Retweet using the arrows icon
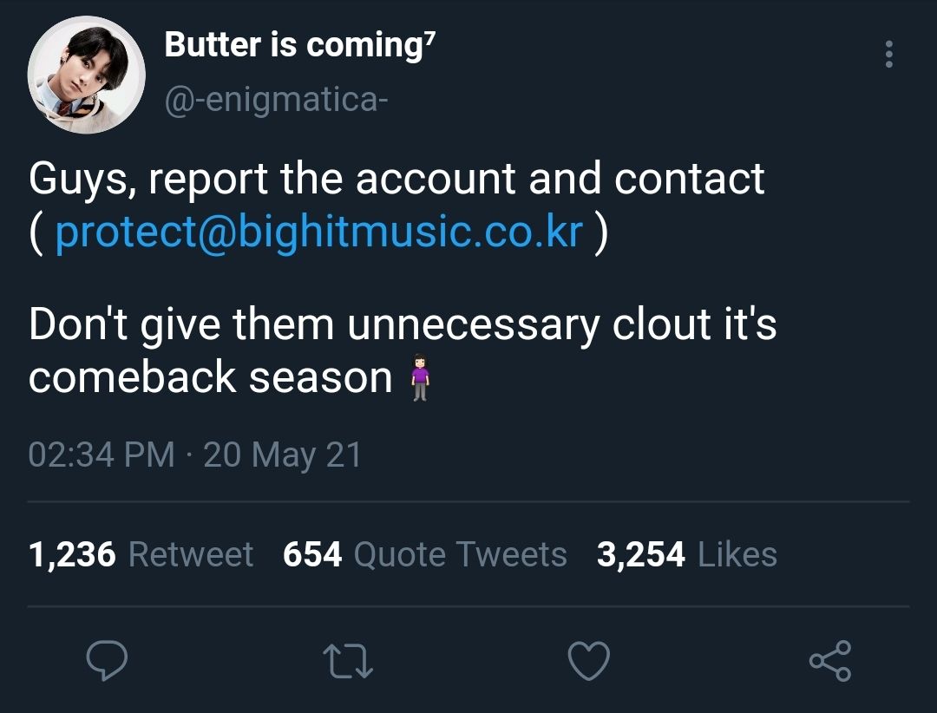The height and width of the screenshot is (713, 937). 348,661
